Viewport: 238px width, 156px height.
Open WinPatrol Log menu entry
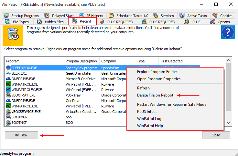(x=149, y=119)
